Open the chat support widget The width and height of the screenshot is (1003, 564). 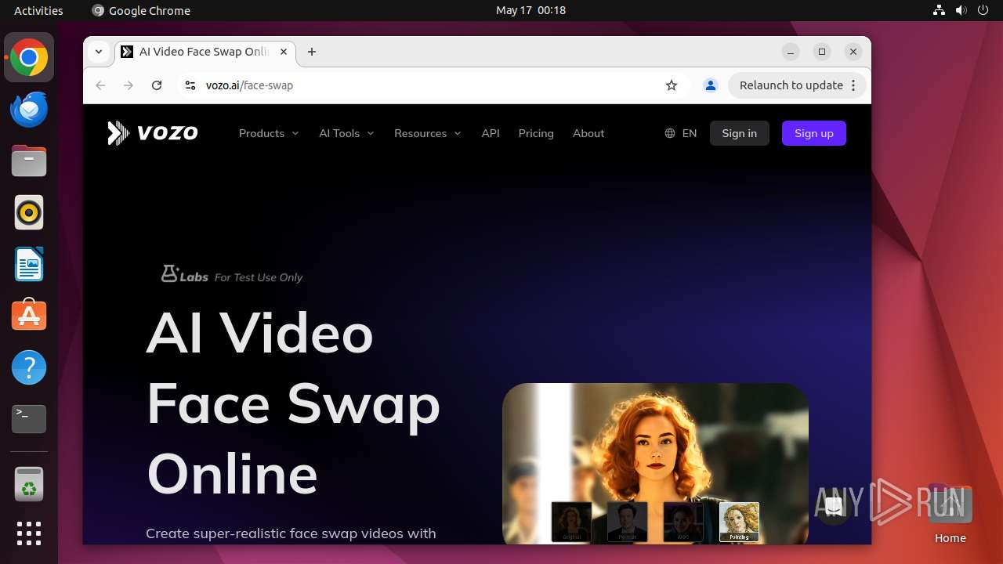[835, 507]
